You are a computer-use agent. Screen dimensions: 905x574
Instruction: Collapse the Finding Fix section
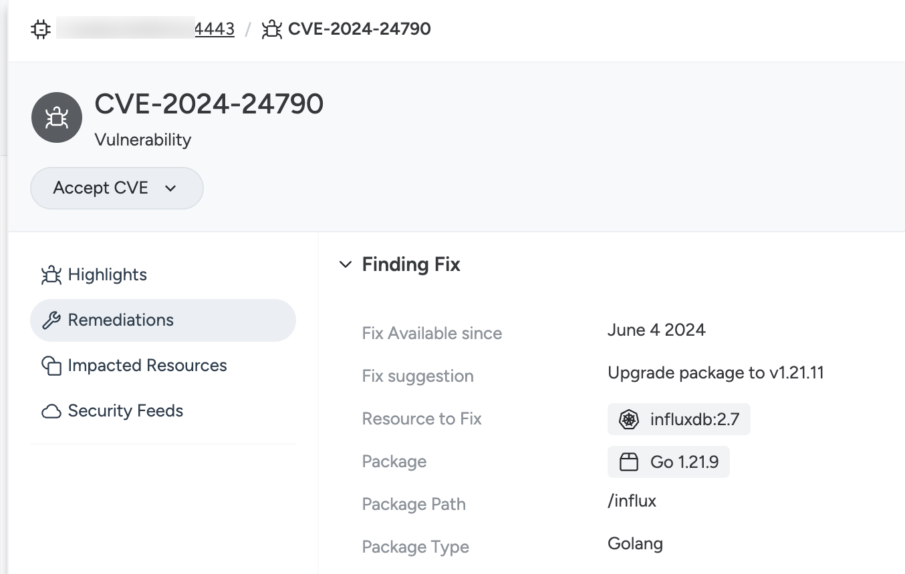coord(346,265)
